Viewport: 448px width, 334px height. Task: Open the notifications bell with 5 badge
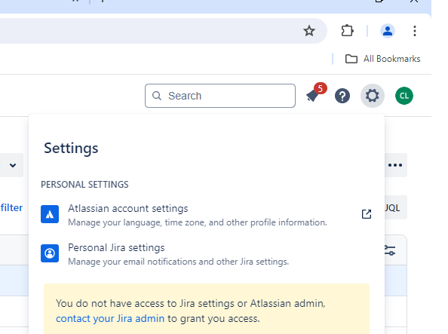coord(316,93)
